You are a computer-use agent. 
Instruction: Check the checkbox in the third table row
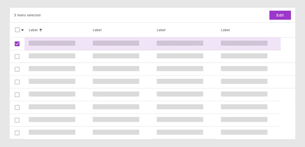[17, 69]
